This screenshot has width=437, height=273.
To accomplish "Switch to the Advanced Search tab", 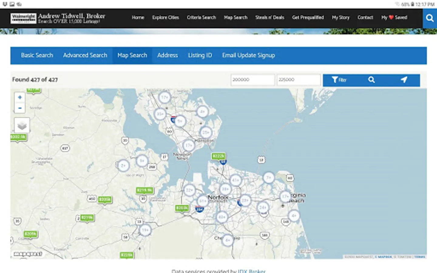I will click(85, 56).
